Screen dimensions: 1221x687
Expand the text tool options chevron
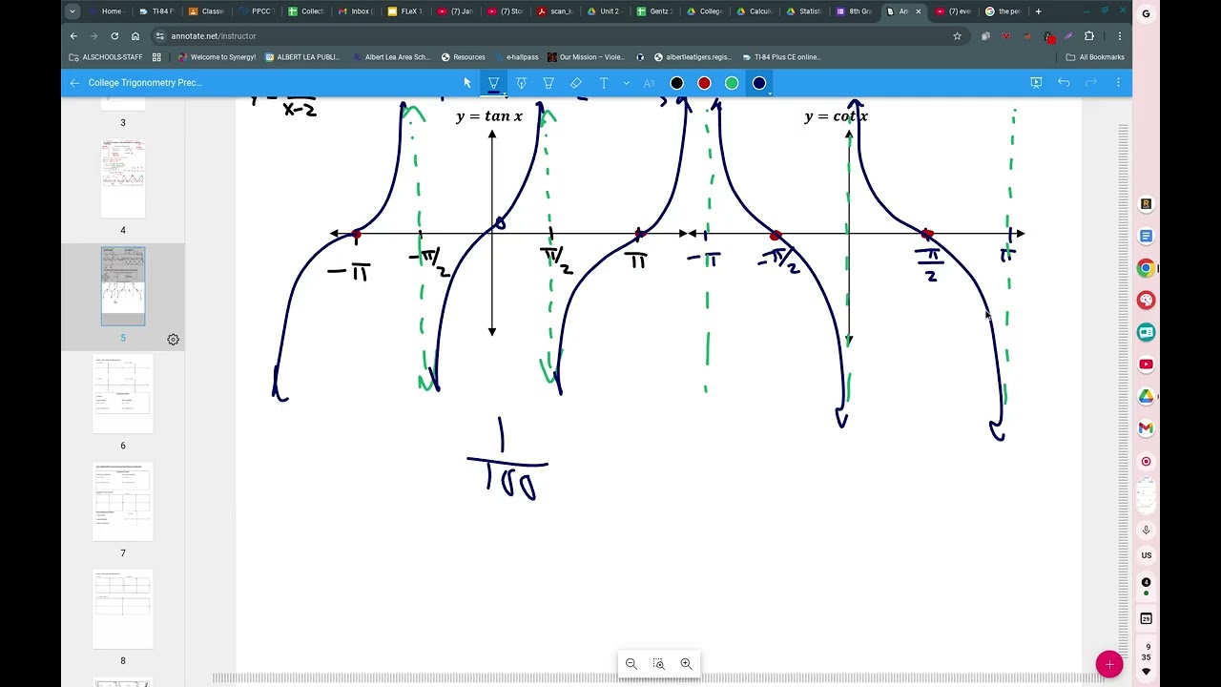click(626, 83)
